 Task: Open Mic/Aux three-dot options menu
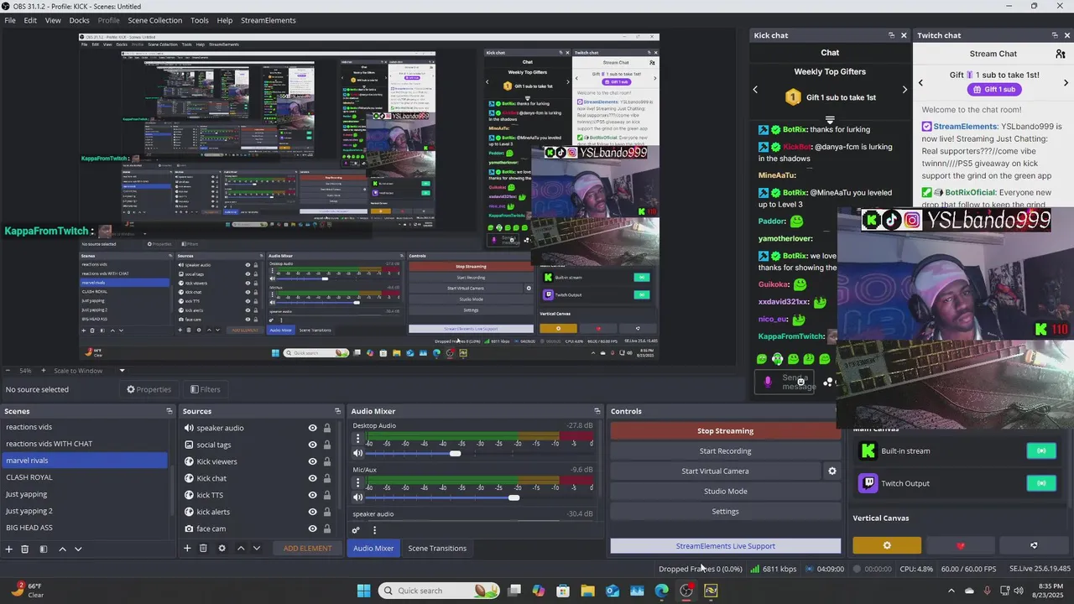coord(358,483)
